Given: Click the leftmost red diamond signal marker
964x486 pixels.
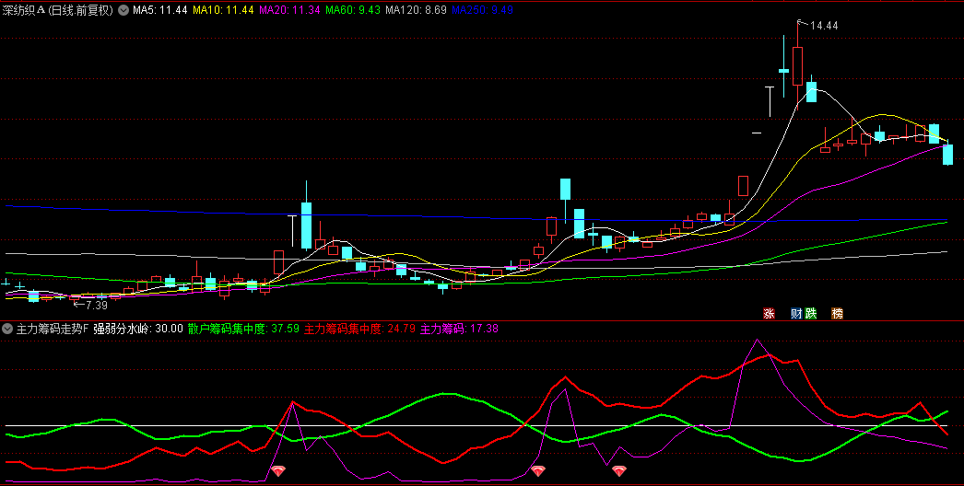Looking at the screenshot, I should coord(278,471).
